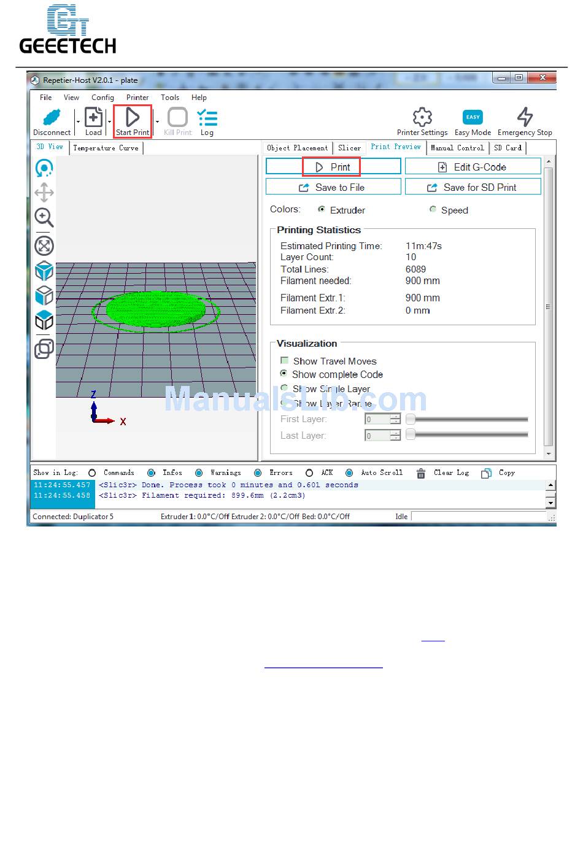583x864 pixels.
Task: Switch to the SD Card tab
Action: coord(508,148)
